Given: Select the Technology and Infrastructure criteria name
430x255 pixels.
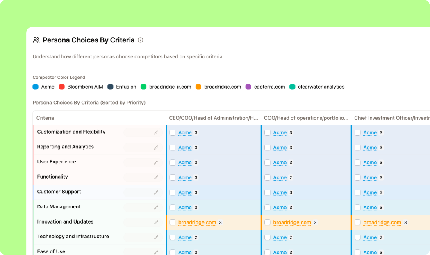Looking at the screenshot, I should click(73, 237).
